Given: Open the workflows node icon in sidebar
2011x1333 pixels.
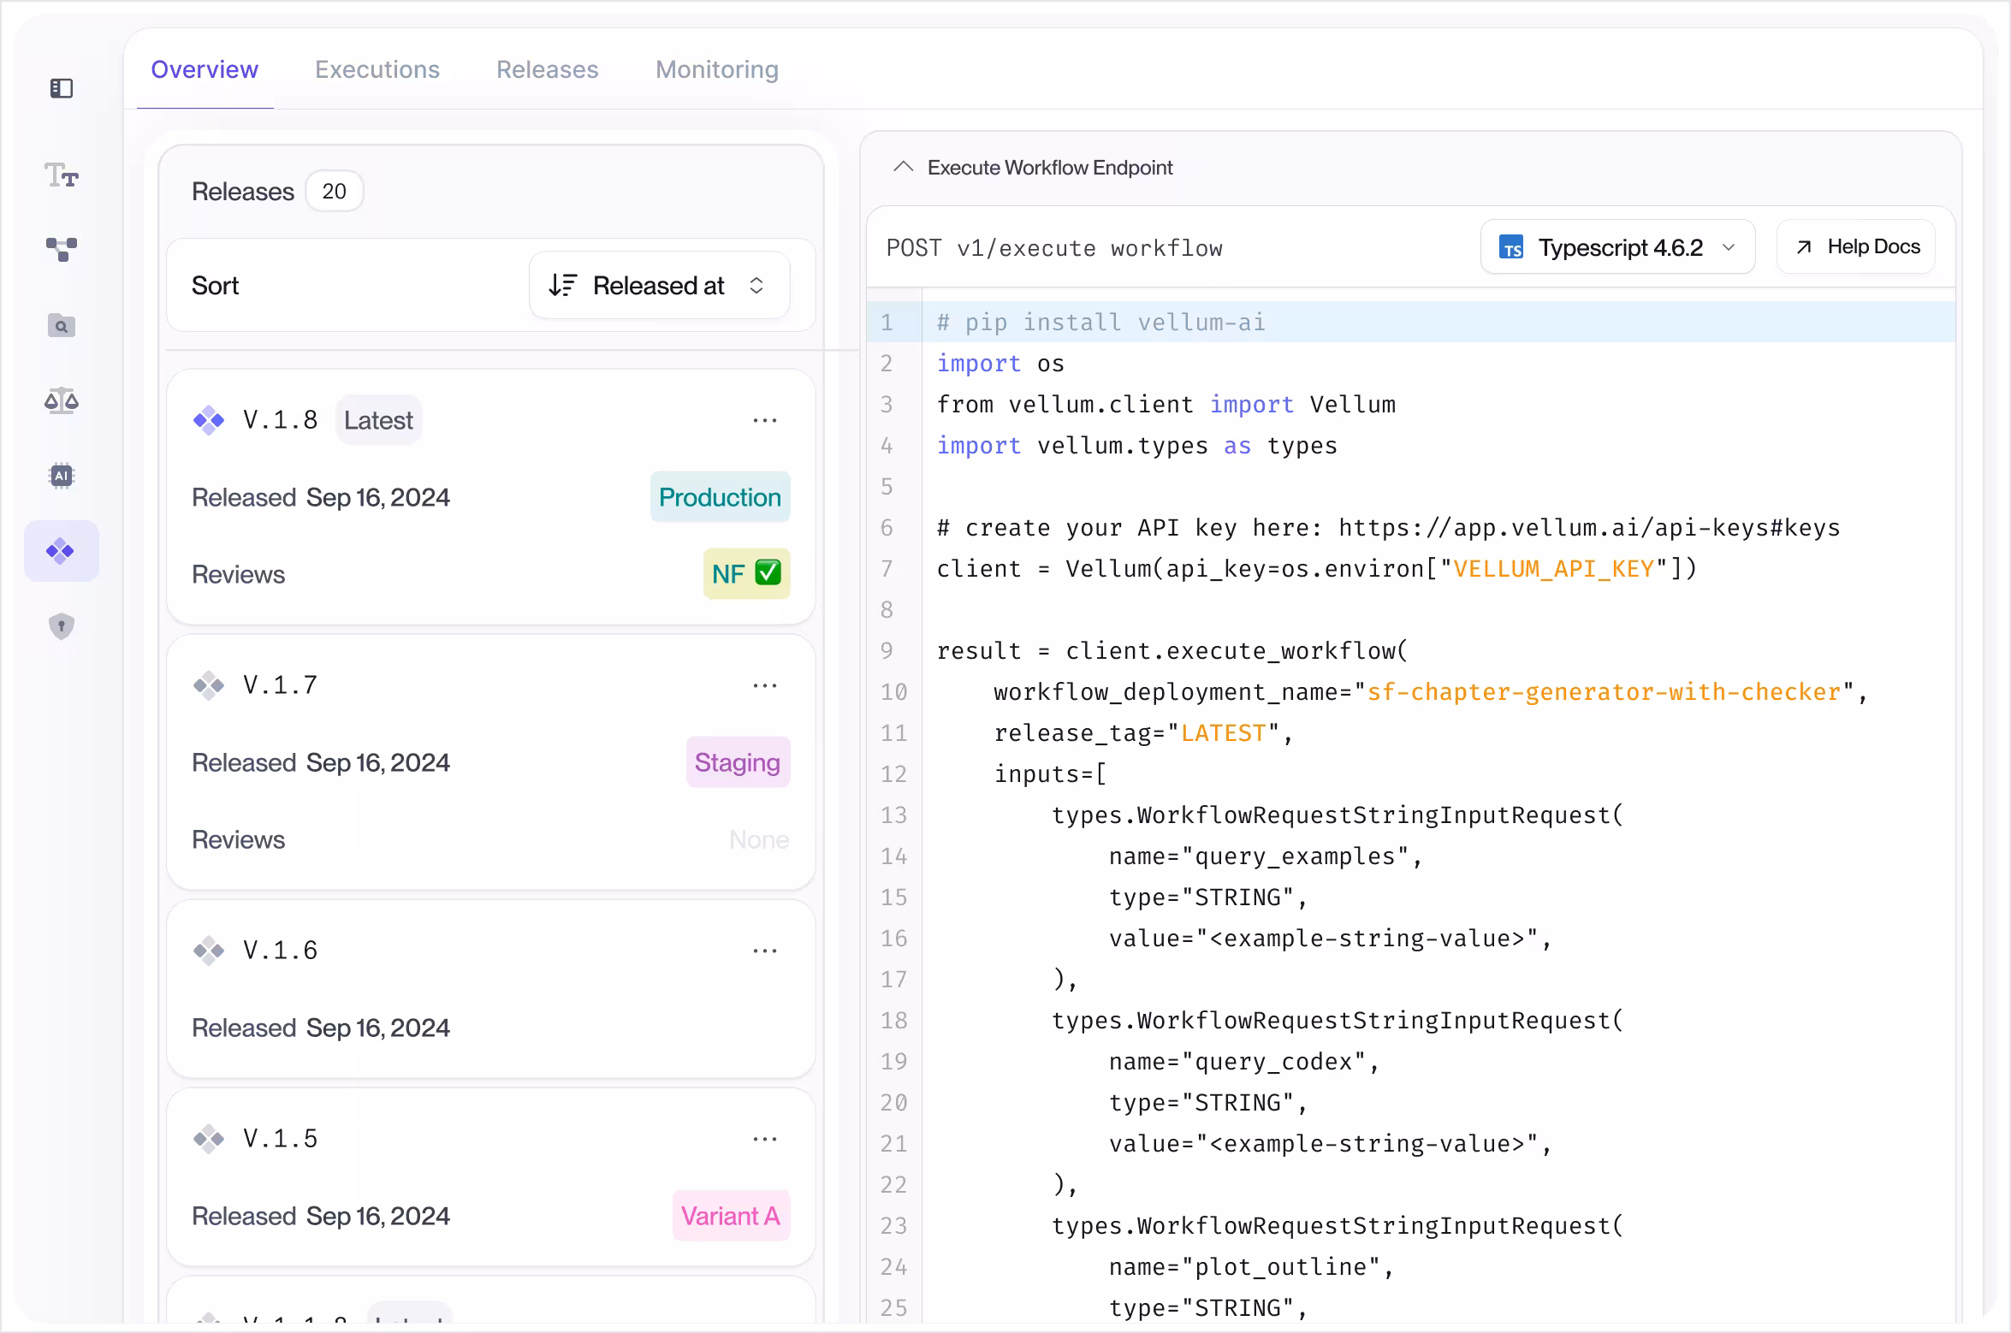Looking at the screenshot, I should pyautogui.click(x=62, y=250).
